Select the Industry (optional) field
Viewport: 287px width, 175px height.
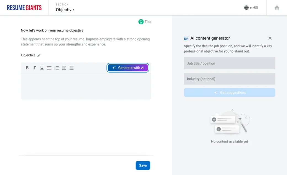(229, 79)
